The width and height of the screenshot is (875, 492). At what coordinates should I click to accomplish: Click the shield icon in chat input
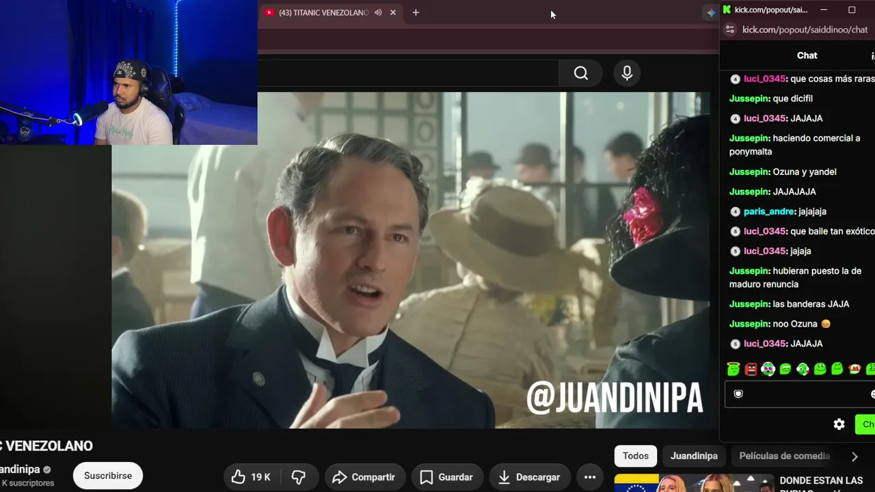click(738, 394)
